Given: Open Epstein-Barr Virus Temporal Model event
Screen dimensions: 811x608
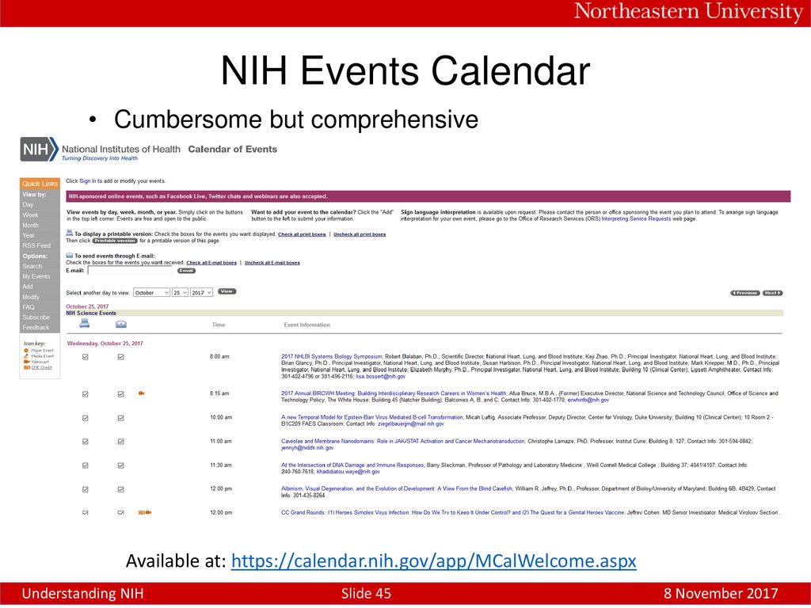Looking at the screenshot, I should pos(372,417).
